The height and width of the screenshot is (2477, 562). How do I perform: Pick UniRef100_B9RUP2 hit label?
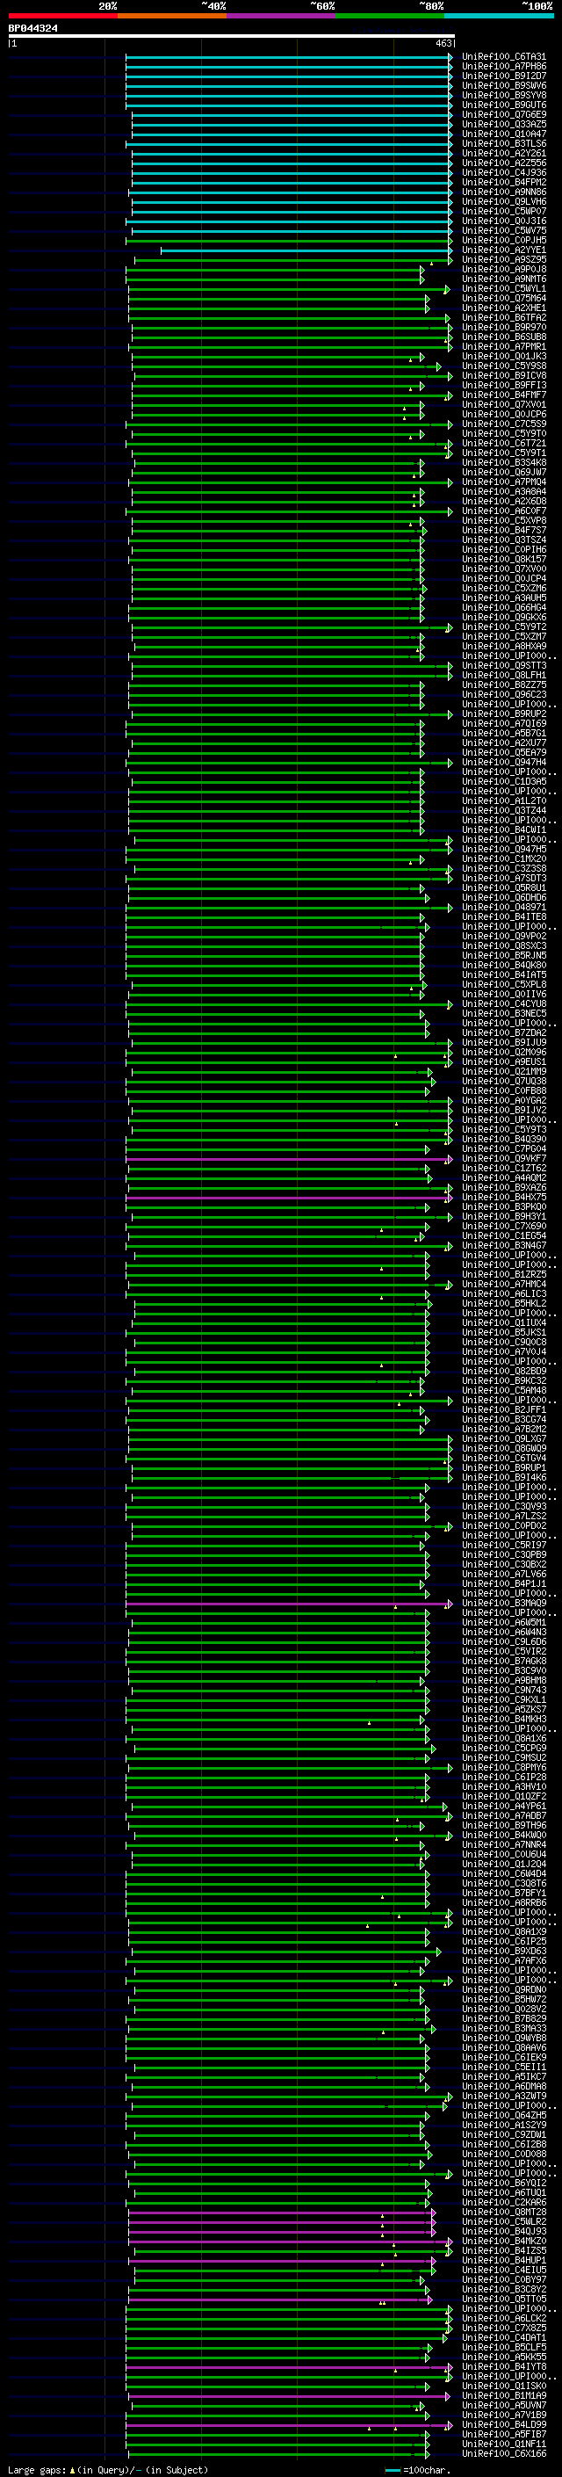pos(504,713)
